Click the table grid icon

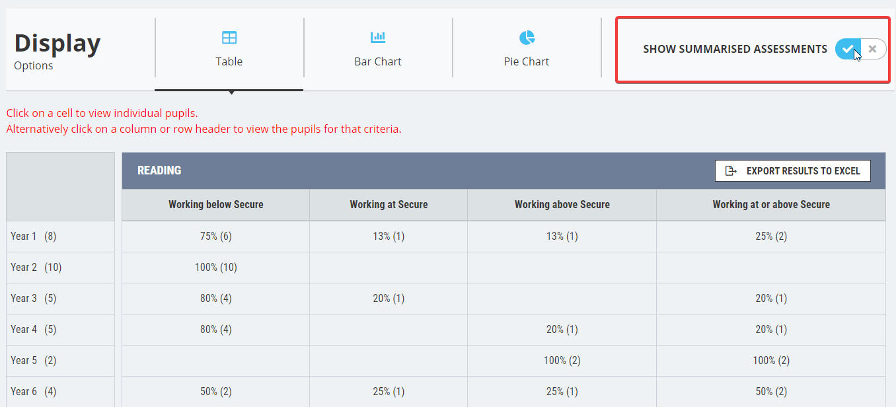[x=229, y=38]
